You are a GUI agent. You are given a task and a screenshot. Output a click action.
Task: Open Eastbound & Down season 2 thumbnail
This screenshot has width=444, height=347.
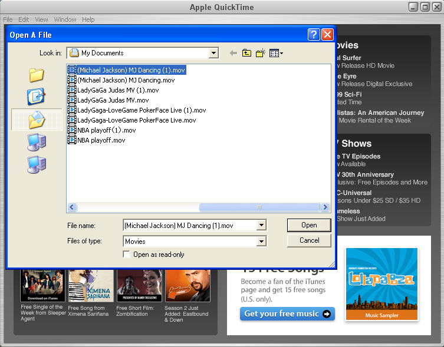(188, 286)
